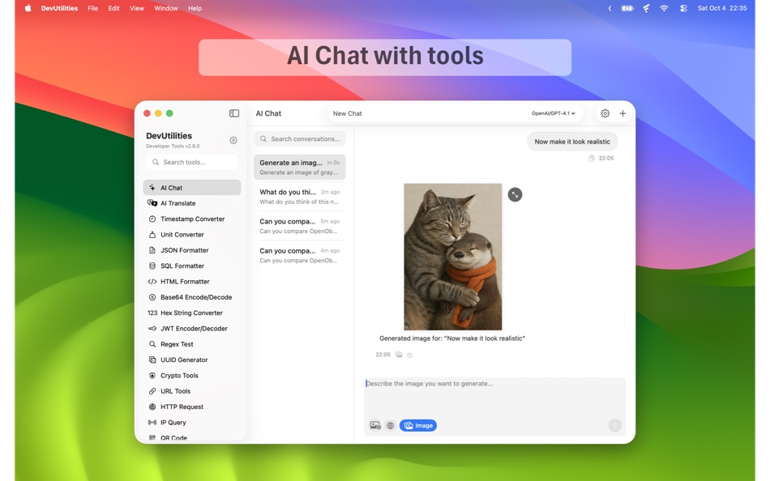Select Unit Converter in sidebar
770x481 pixels.
(192, 235)
